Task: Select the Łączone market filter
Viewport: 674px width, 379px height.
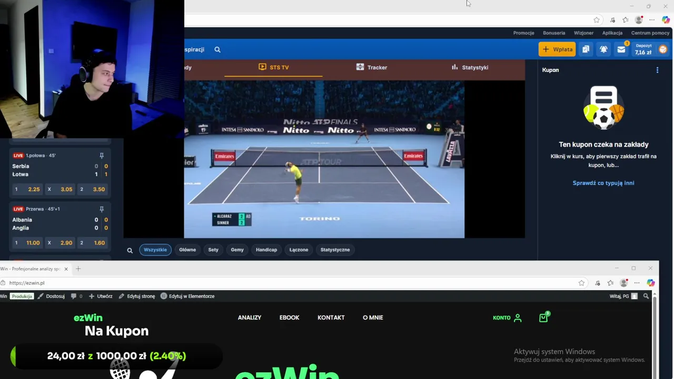Action: coord(299,250)
